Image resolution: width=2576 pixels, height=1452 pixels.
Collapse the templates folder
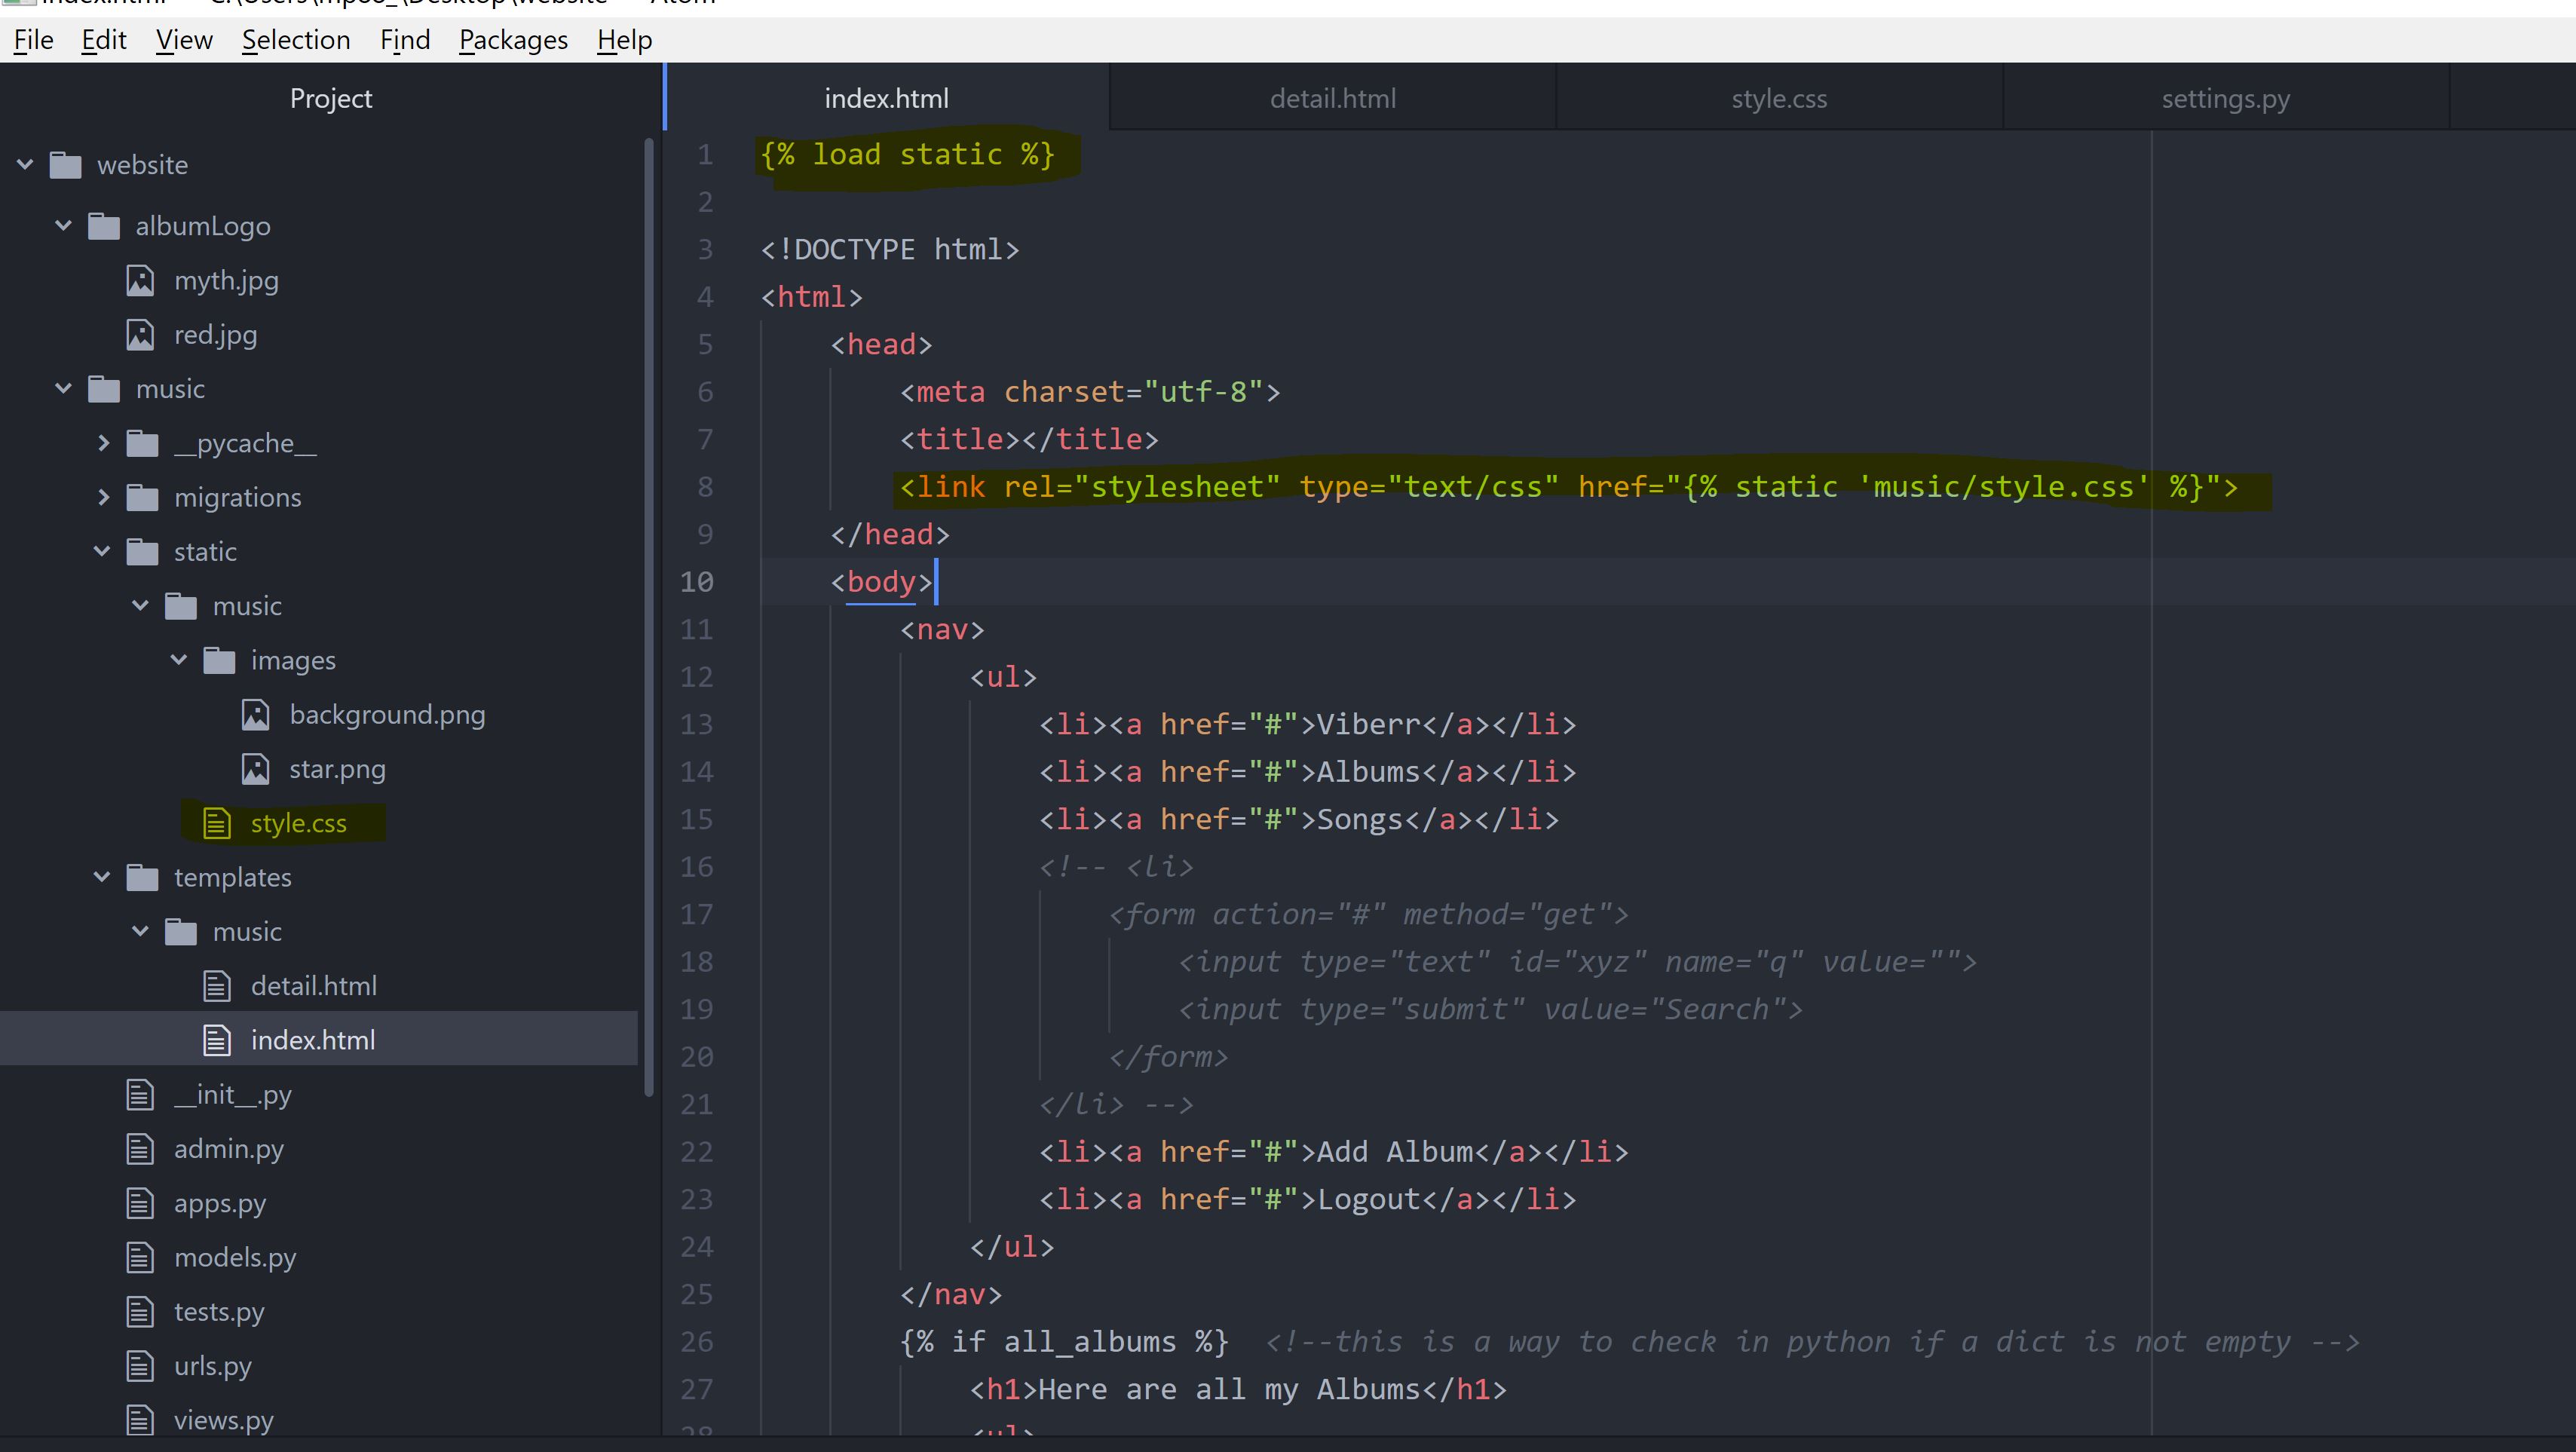(102, 877)
